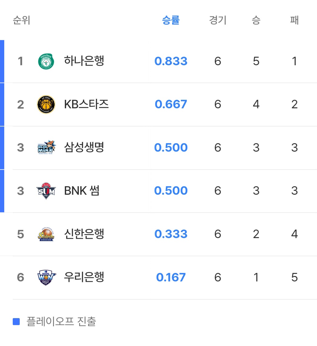Image resolution: width=317 pixels, height=346 pixels.
Task: Open the 하나은행 team name link
Action: tap(84, 61)
